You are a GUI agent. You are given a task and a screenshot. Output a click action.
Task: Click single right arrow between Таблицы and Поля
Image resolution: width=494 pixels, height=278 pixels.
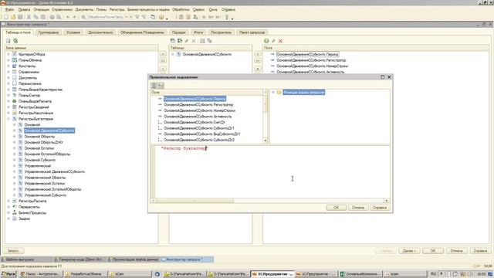click(257, 54)
